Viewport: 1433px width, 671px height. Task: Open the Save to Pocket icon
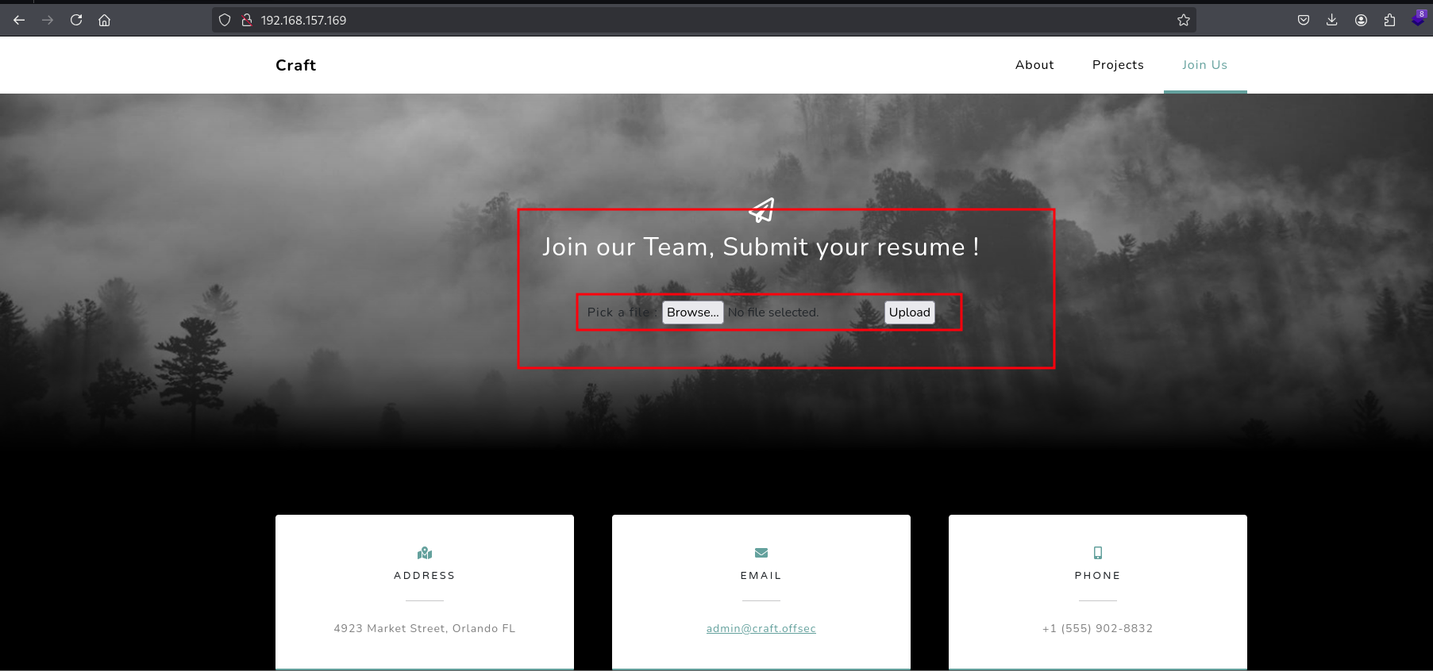[1303, 20]
